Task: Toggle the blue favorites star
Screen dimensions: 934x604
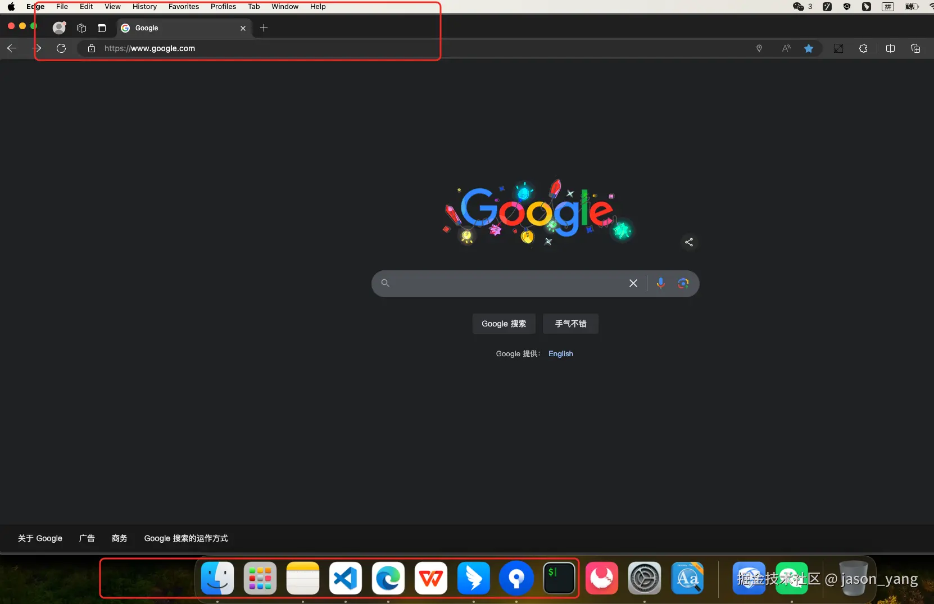Action: [809, 48]
